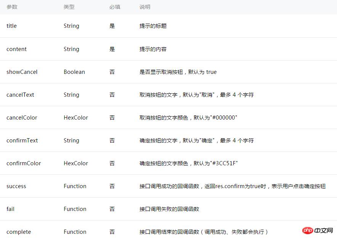
Task: Click the content parameter name
Action: 16,49
